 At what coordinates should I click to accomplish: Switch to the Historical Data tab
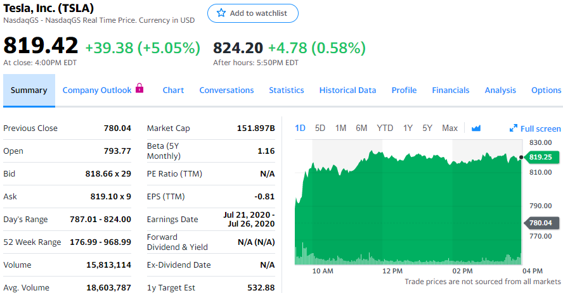(x=347, y=90)
